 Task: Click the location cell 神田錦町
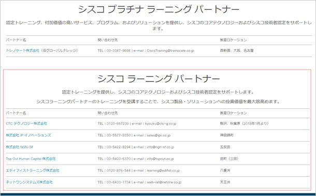point(226,135)
